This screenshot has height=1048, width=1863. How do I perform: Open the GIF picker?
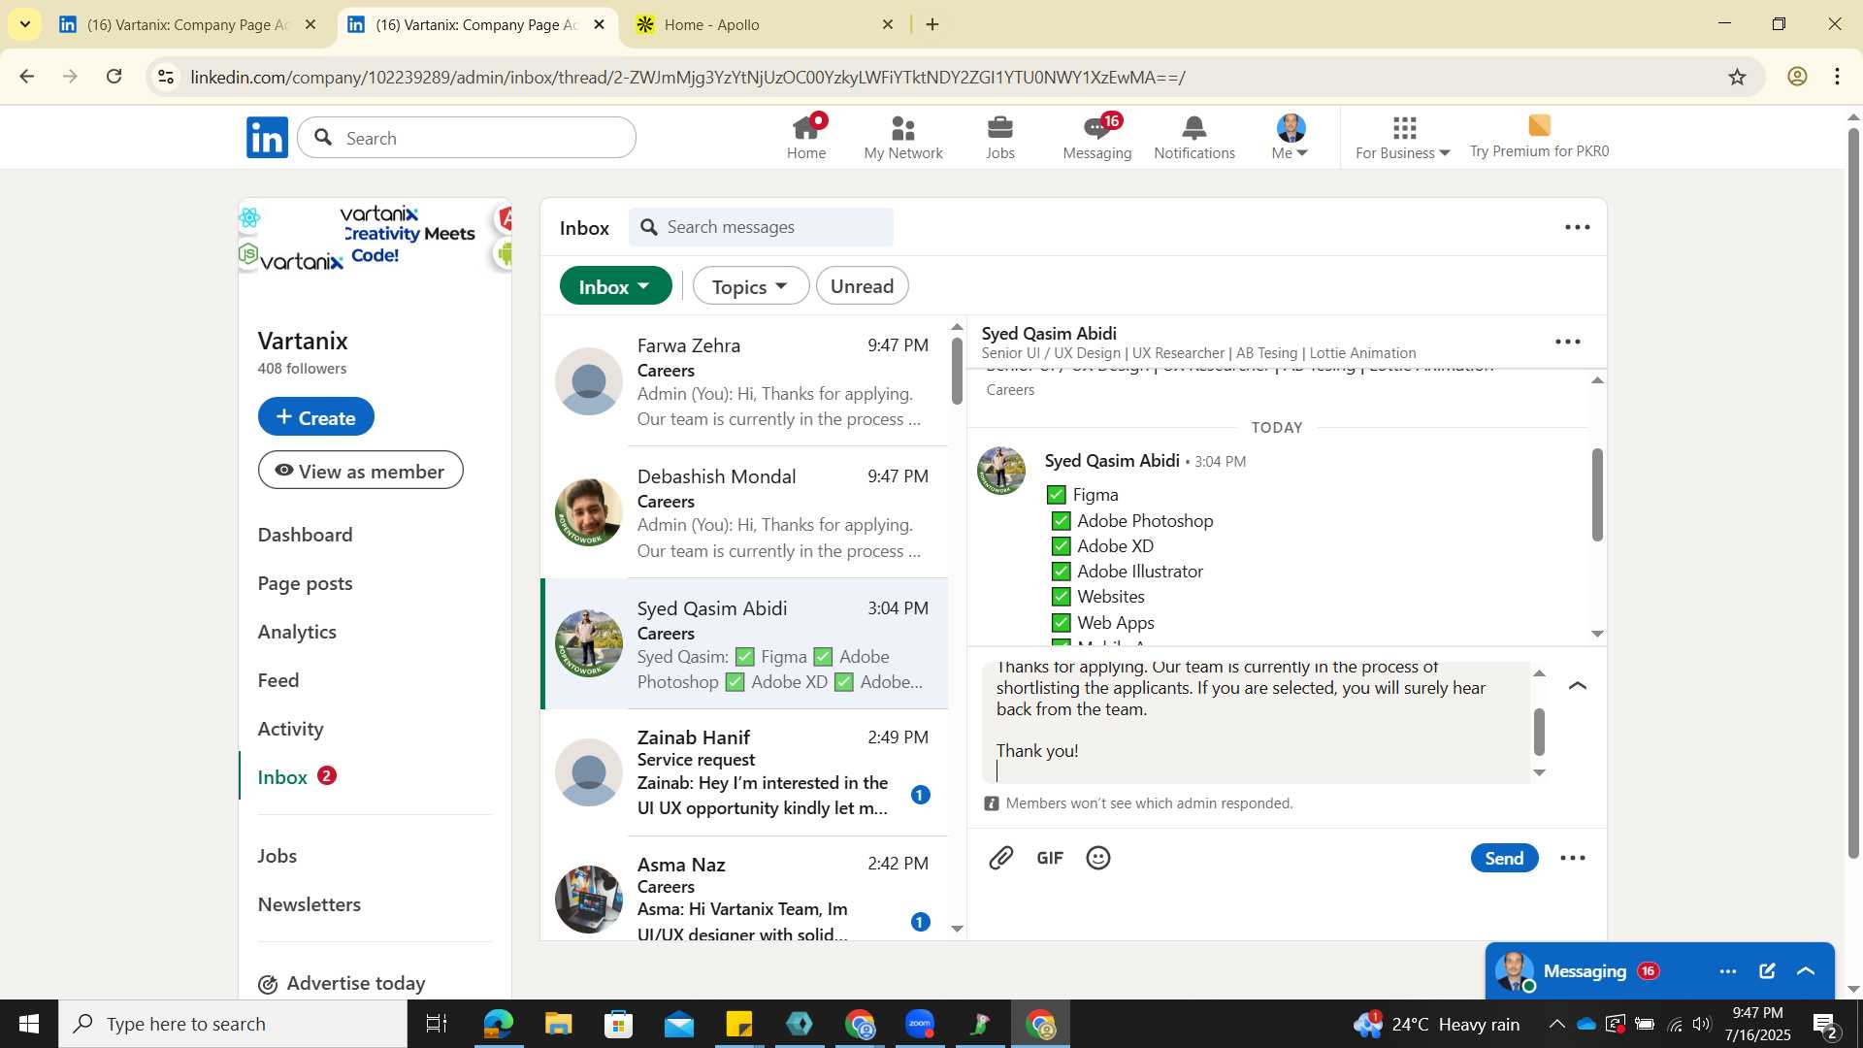point(1050,858)
